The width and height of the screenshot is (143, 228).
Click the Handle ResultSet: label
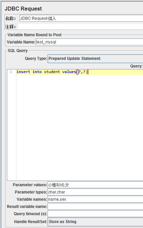[x=31, y=222]
